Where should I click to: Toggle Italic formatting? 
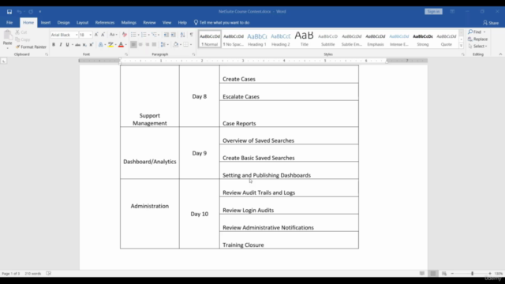click(x=60, y=45)
